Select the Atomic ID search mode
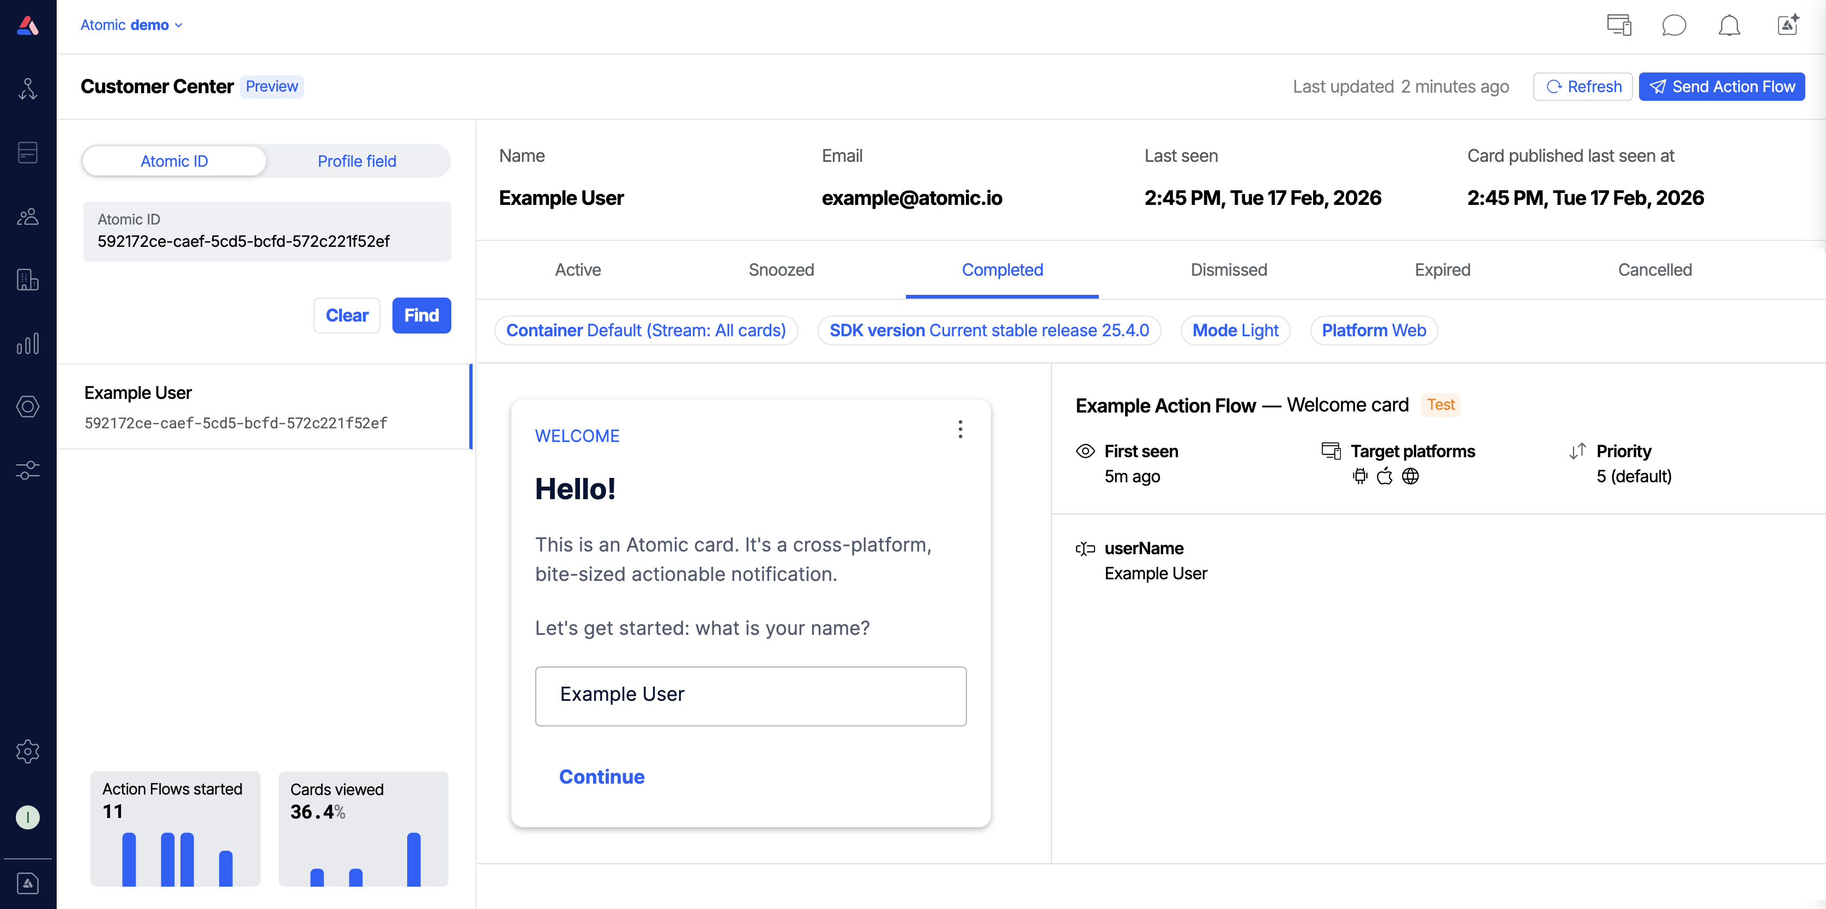 click(174, 161)
